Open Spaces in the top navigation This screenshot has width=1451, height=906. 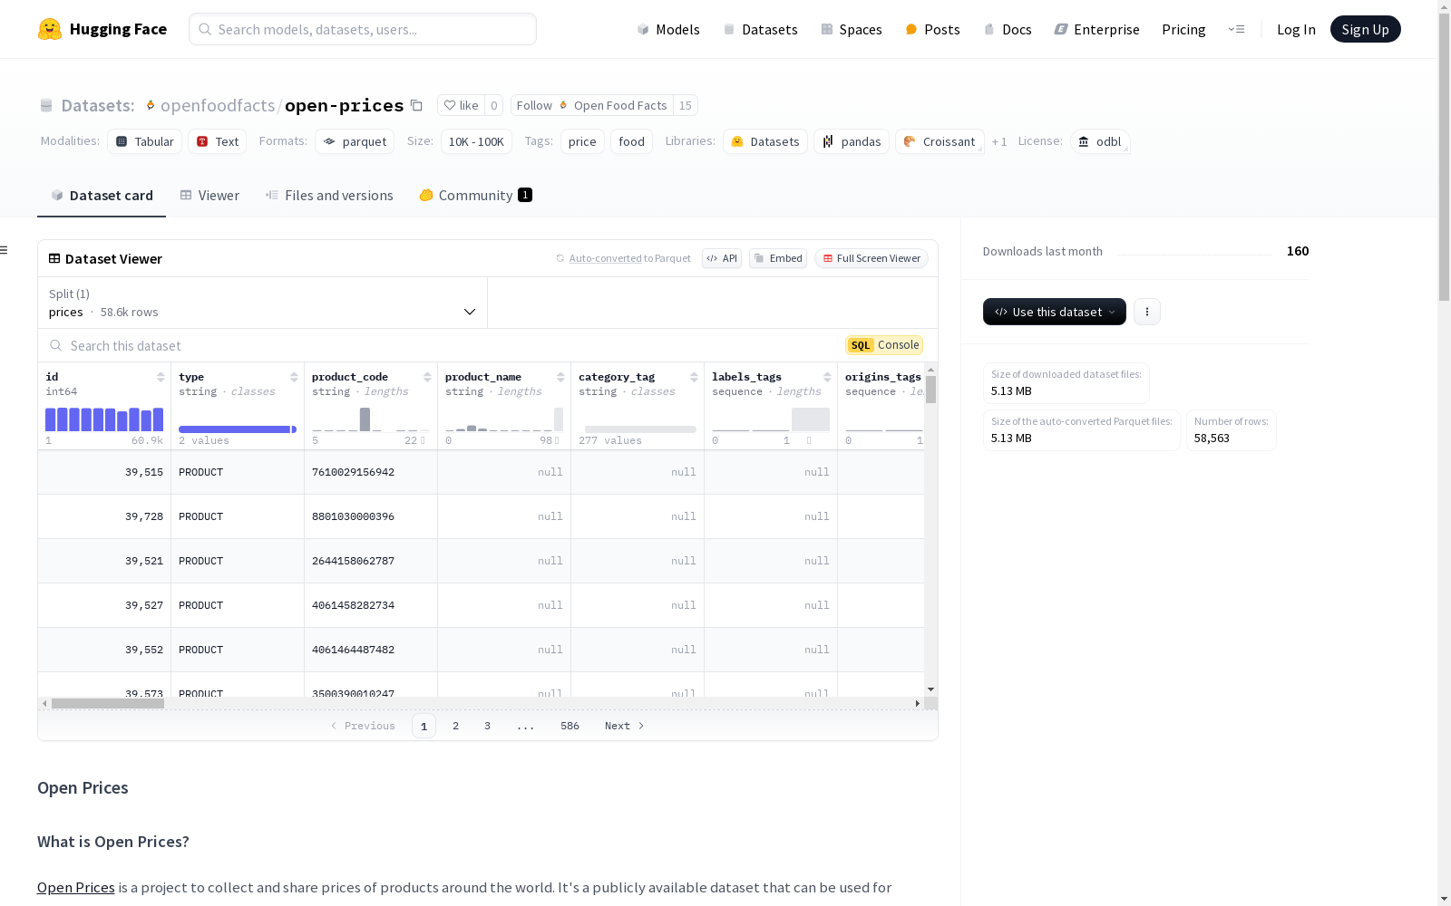tap(852, 29)
